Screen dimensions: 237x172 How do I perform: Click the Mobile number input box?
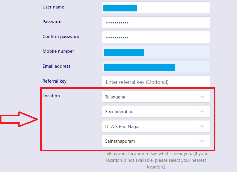tap(175, 52)
